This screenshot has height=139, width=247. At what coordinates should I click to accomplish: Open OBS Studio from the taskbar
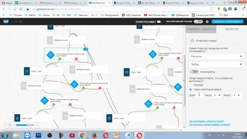click(50, 136)
